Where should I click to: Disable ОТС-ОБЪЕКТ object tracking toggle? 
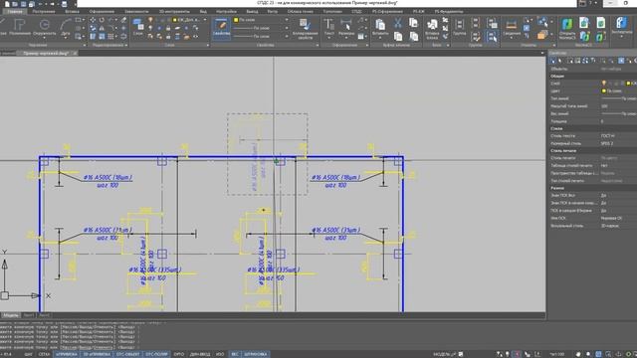(127, 354)
